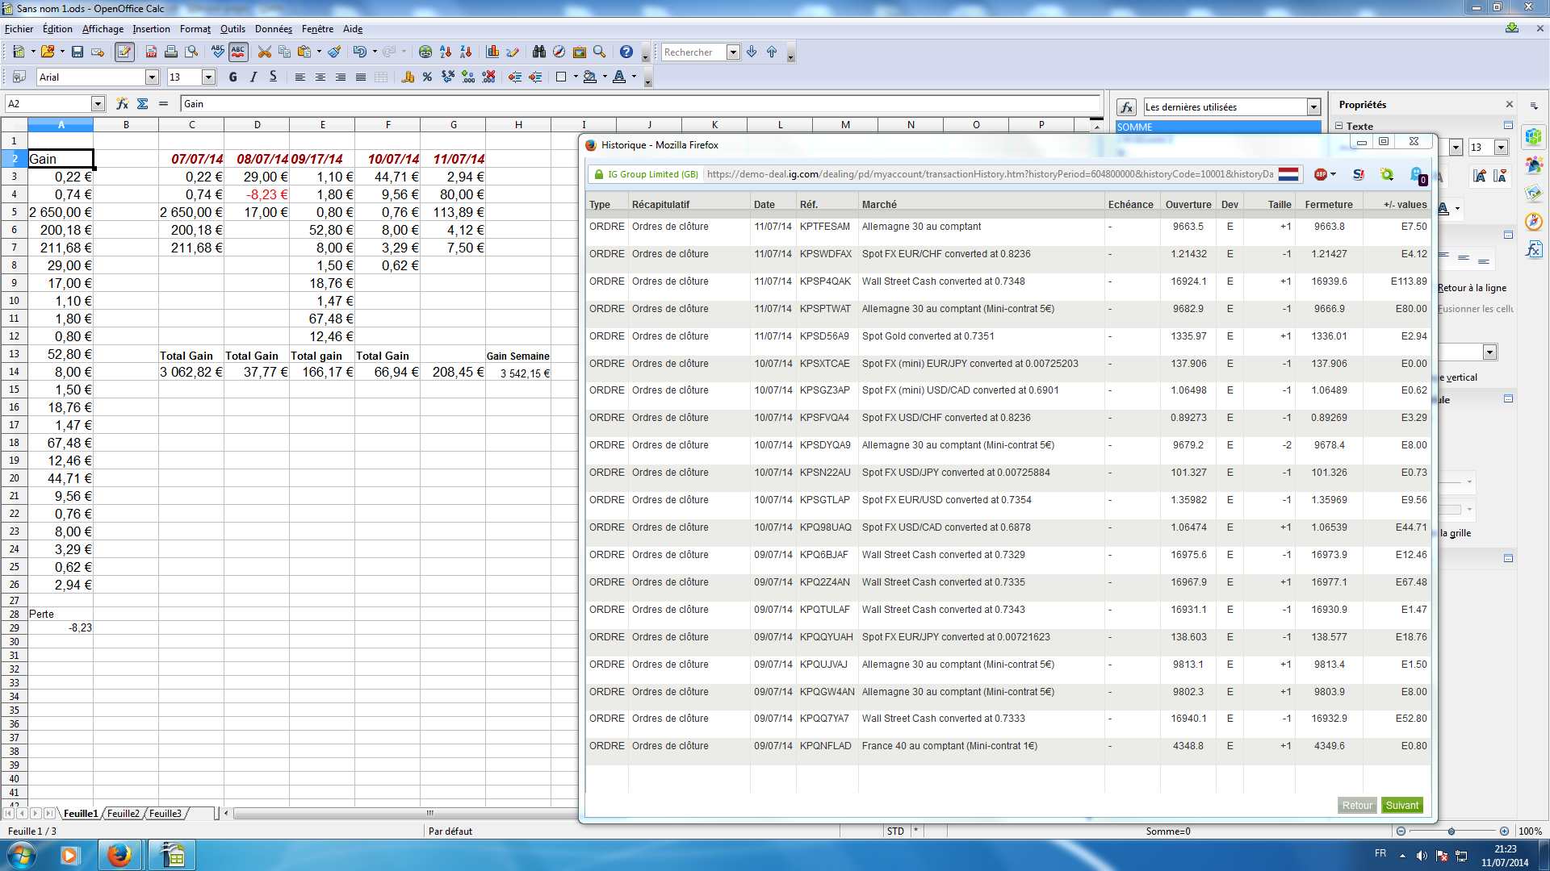Open the Navigator compass icon in sidebar

pyautogui.click(x=1534, y=222)
